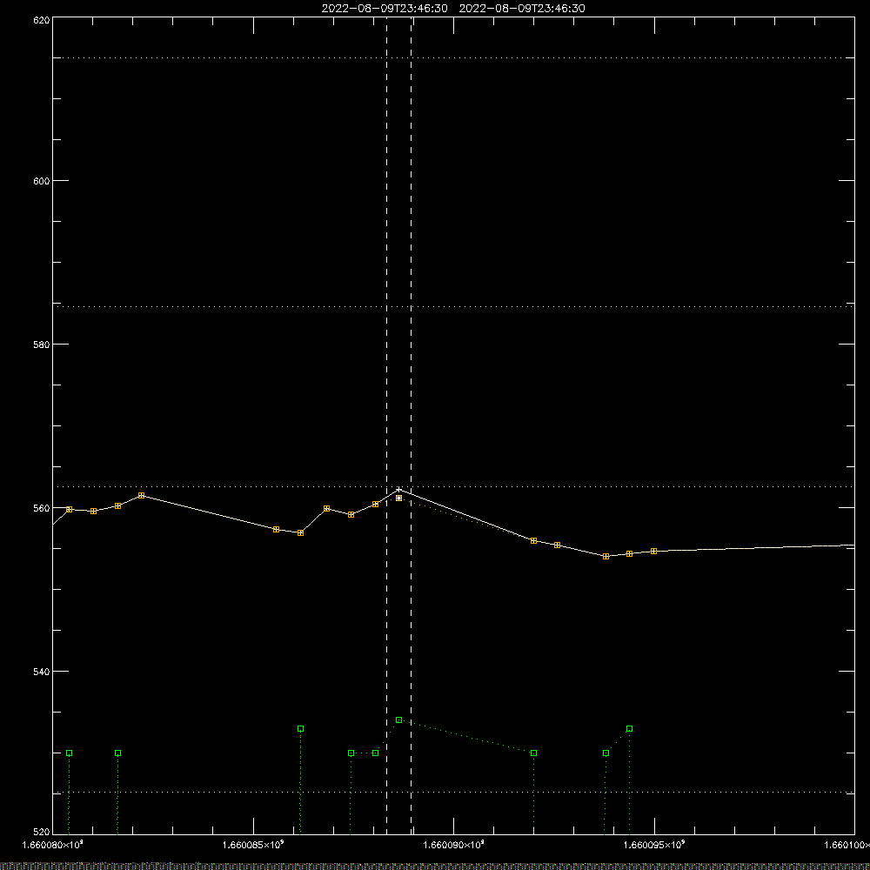The image size is (870, 870).
Task: Select the highest green square marker
Action: 399,720
